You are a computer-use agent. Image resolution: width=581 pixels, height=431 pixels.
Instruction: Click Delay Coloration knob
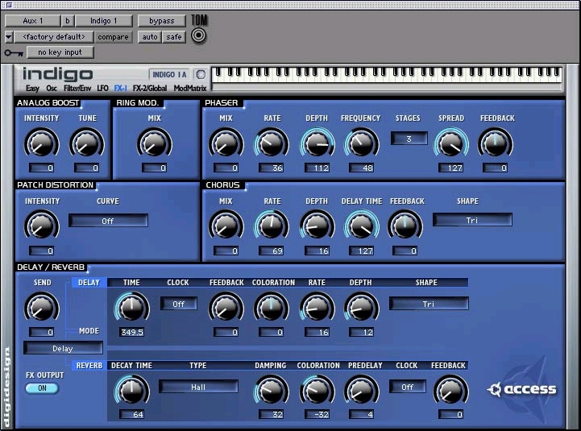point(272,308)
